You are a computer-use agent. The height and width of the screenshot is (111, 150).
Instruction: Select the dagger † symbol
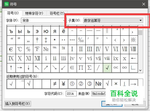[37, 40]
